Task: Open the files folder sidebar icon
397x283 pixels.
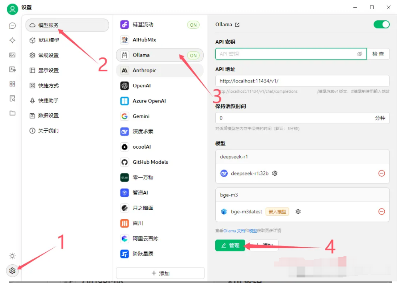Action: pos(12,113)
